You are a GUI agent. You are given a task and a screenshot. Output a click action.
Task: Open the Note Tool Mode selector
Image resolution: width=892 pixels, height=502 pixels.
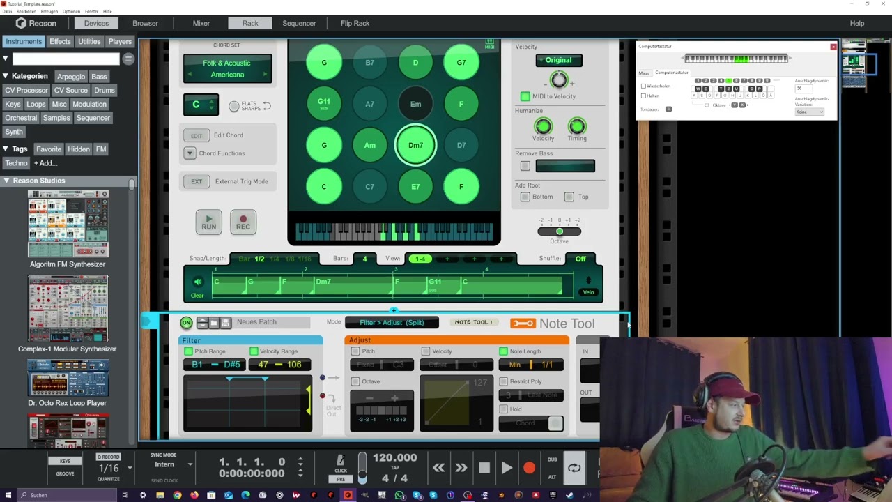392,322
